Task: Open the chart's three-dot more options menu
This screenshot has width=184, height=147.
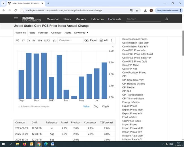Action: pyautogui.click(x=112, y=40)
